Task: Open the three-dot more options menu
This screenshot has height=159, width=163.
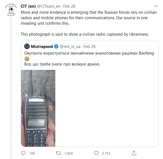Action: tap(156, 6)
